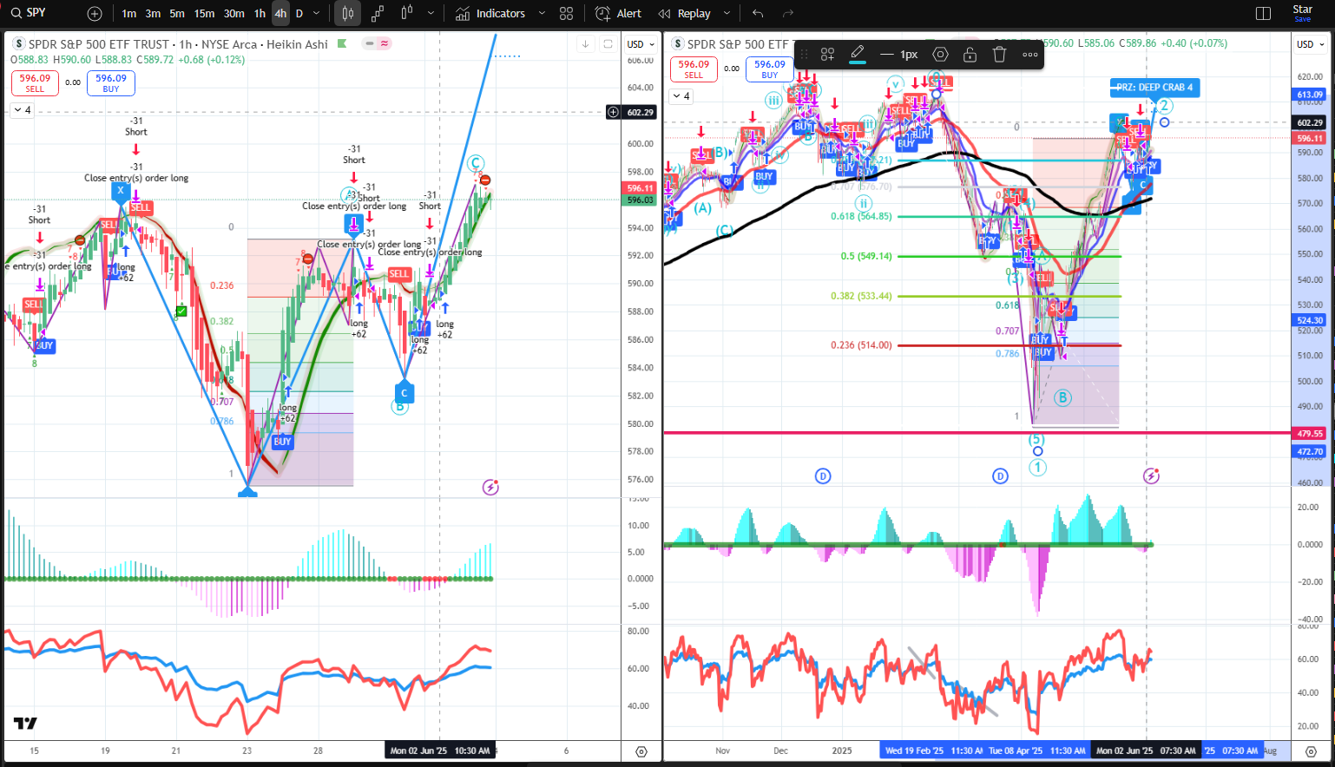The width and height of the screenshot is (1335, 767).
Task: Create an Alert
Action: tap(618, 14)
